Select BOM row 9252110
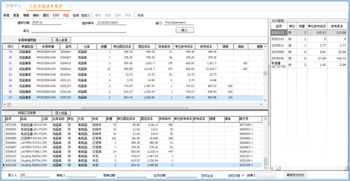The image size is (350, 181). (x=309, y=39)
